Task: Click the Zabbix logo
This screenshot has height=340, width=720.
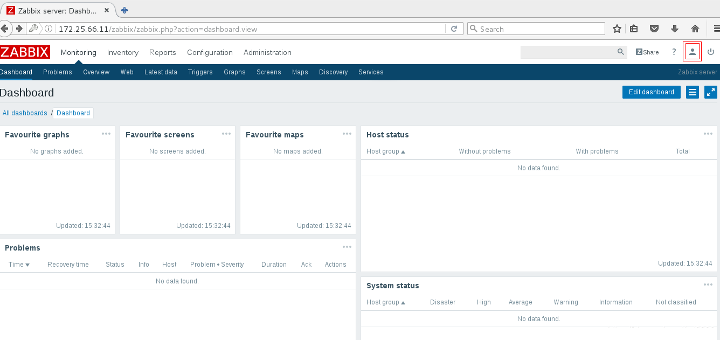Action: (25, 52)
